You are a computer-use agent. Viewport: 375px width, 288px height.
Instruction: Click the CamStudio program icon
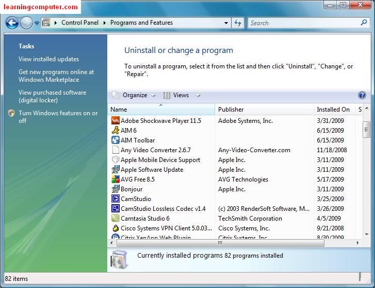(x=116, y=199)
